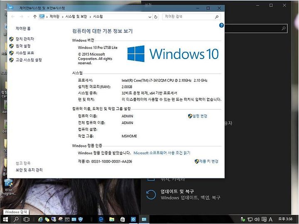Click the shield icon by 설정 변경
Image resolution: width=299 pixels, height=224 pixels.
[x=190, y=116]
